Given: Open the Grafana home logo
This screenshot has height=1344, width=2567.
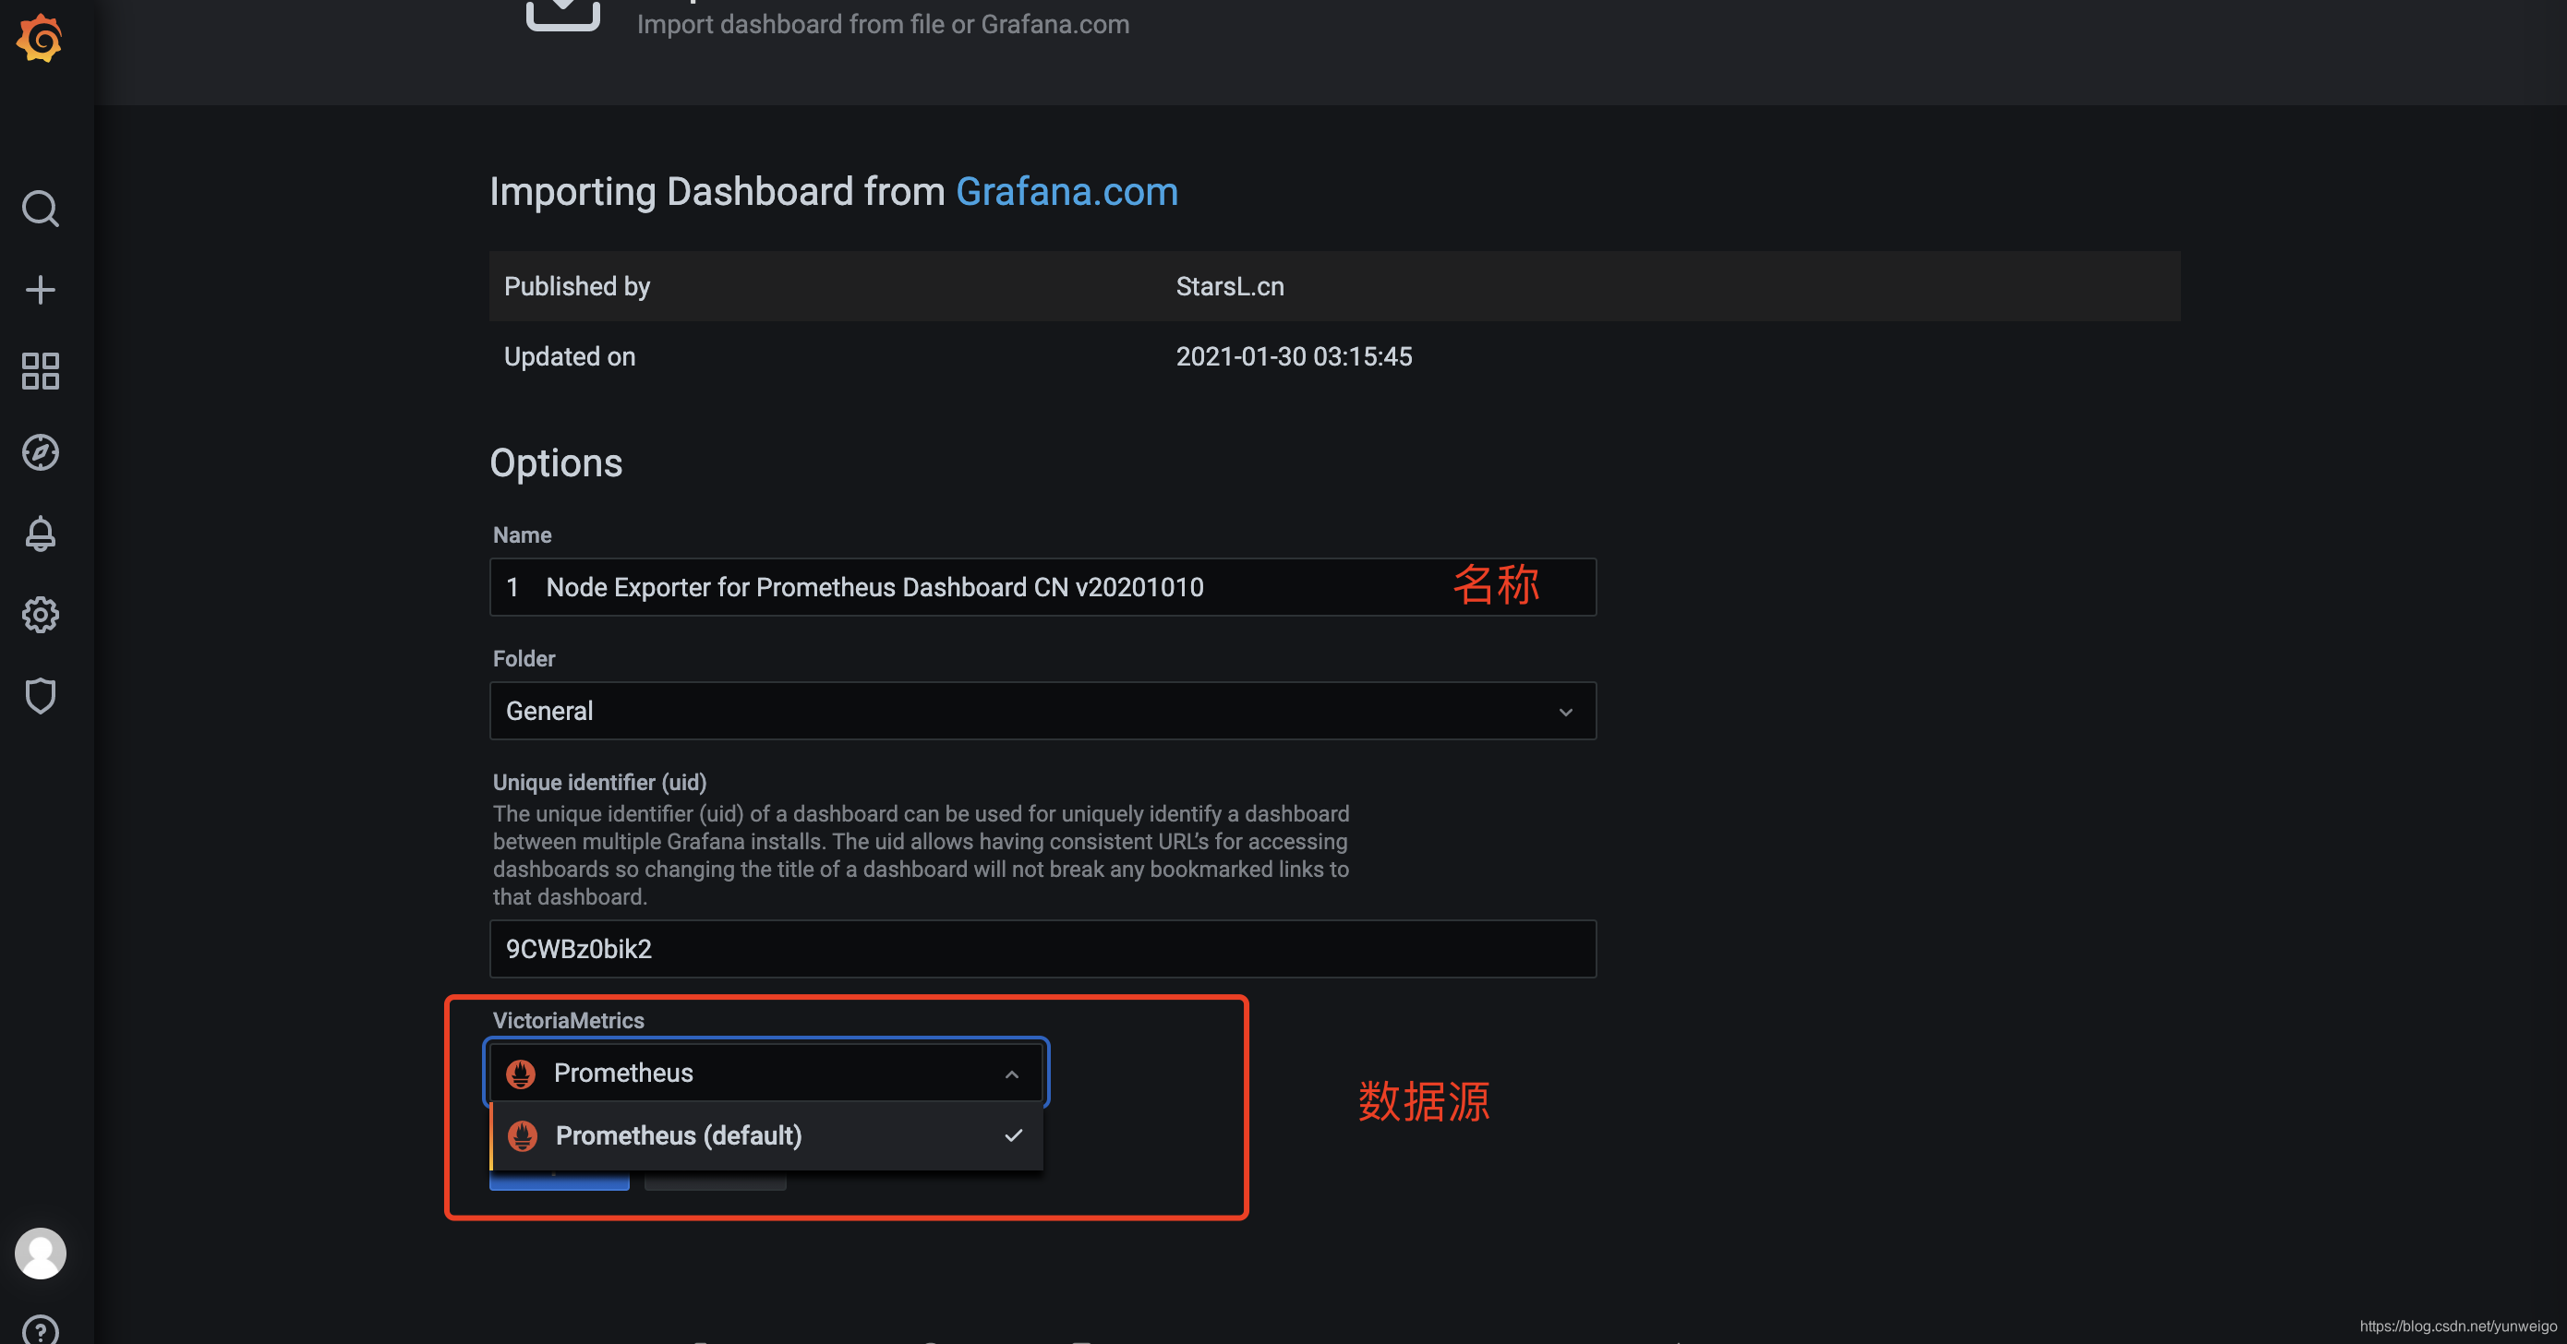Looking at the screenshot, I should [40, 39].
